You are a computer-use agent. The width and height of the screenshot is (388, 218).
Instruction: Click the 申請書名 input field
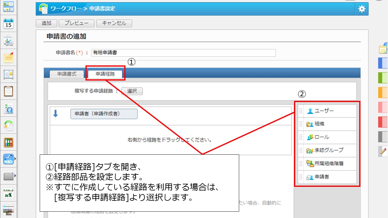pyautogui.click(x=184, y=53)
